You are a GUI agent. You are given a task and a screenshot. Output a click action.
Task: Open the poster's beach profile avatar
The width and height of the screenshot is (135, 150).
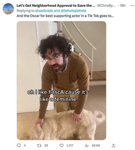point(8,9)
